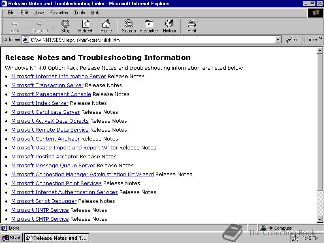Image resolution: width=324 pixels, height=243 pixels.
Task: Click the Done status bar text
Action: pos(14,228)
